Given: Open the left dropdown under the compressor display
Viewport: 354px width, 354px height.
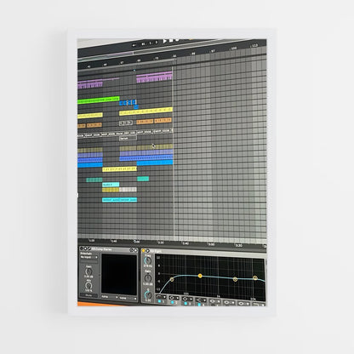Looking at the screenshot, I should [110, 297].
